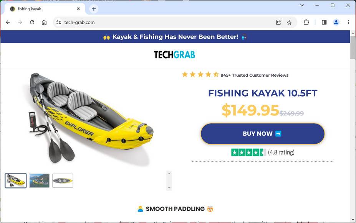Open the Extensions puzzle icon
This screenshot has width=356, height=223.
306,22
